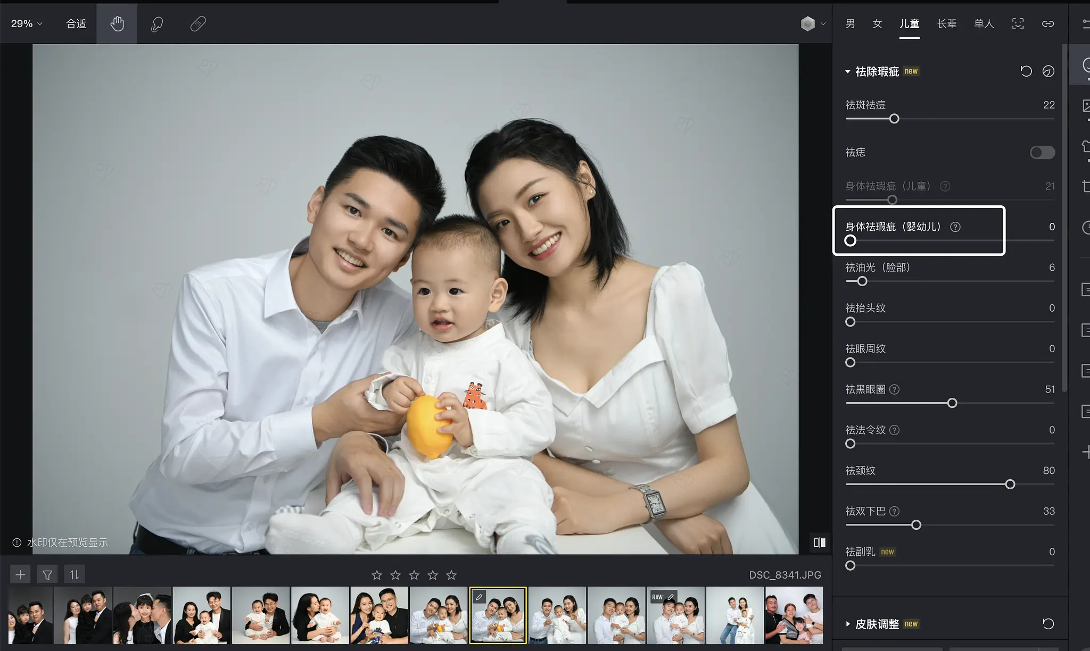Expand the 皮肤调整 section

point(848,623)
